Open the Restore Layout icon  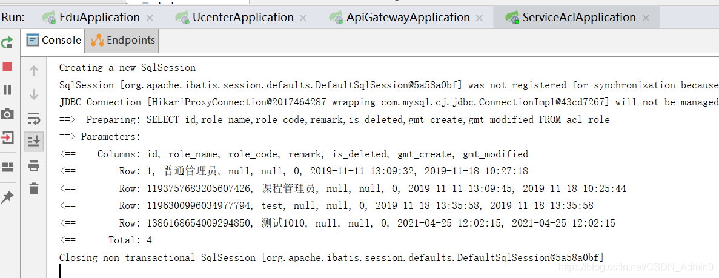(7, 167)
